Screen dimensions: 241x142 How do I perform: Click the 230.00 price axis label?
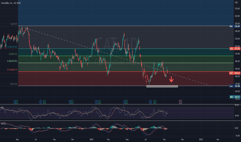tap(237, 39)
